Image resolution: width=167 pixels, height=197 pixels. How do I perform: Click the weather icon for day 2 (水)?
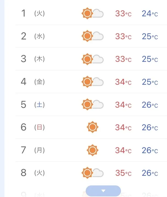(x=93, y=36)
